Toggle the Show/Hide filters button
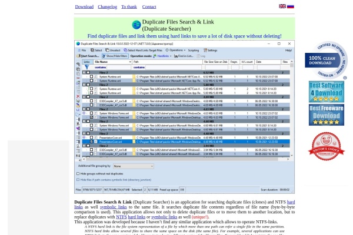 tap(115, 56)
